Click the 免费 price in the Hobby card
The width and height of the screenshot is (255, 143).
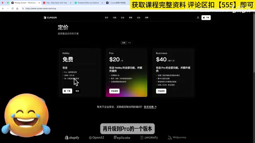coord(68,59)
